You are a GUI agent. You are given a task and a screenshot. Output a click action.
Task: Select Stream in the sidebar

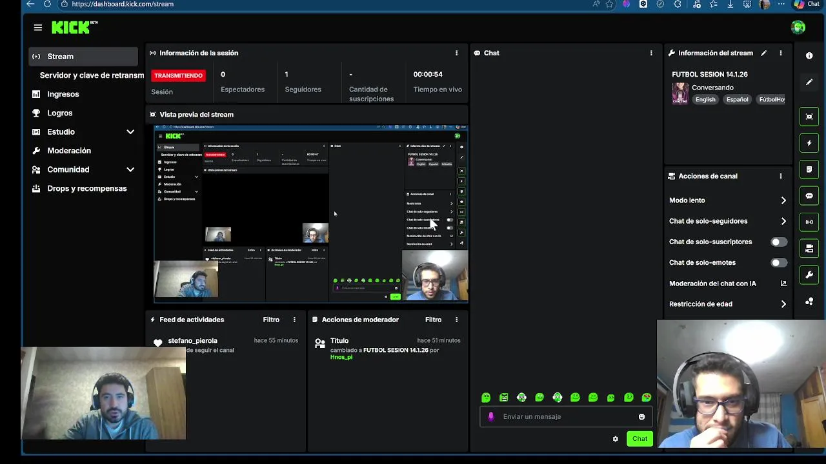point(83,56)
